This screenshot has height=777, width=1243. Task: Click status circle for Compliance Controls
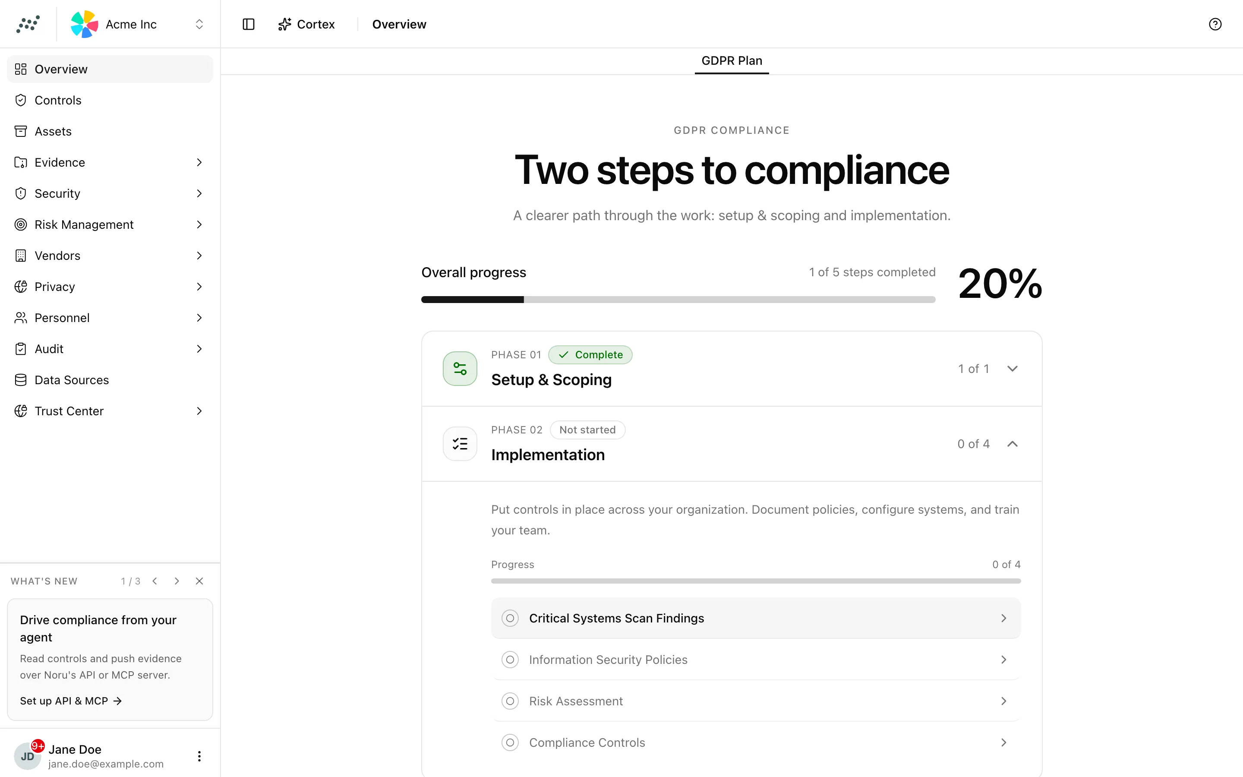click(510, 742)
